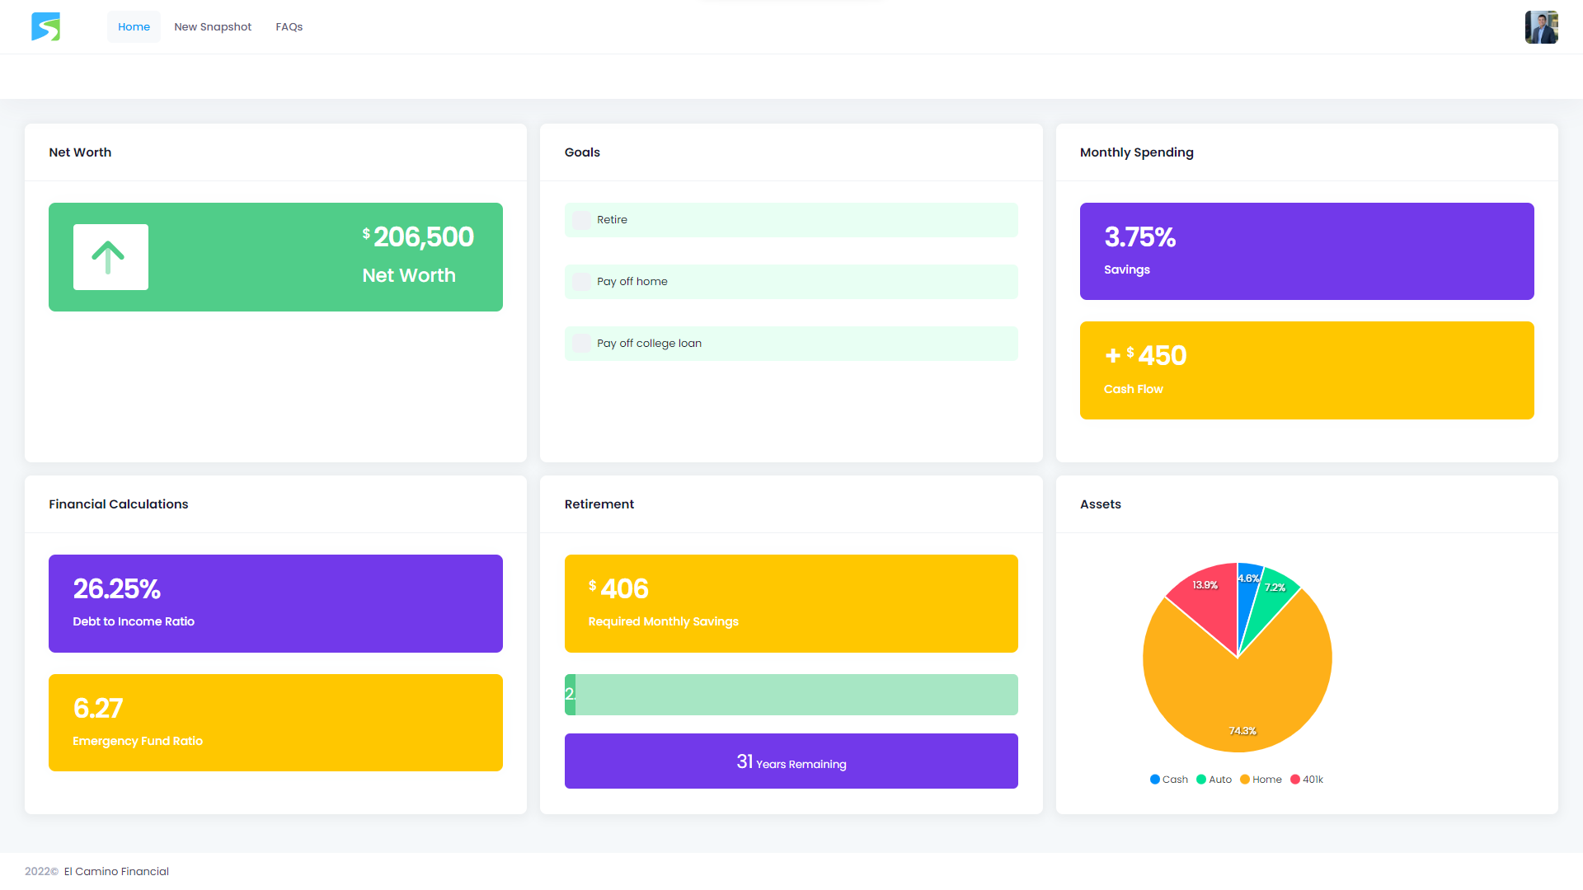1583x890 pixels.
Task: Click the El Camino logo icon
Action: [x=46, y=26]
